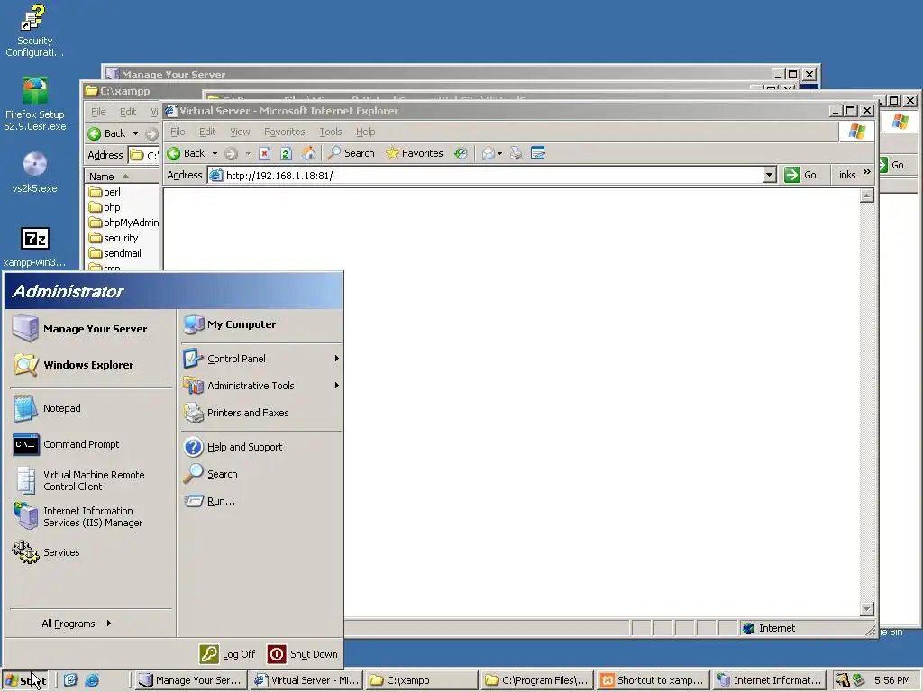Open Services from Start menu
This screenshot has height=692, width=923.
click(91, 552)
